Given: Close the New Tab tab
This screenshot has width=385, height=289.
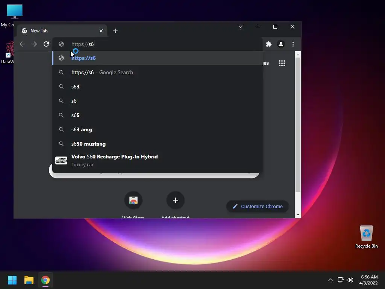Looking at the screenshot, I should coord(101,31).
